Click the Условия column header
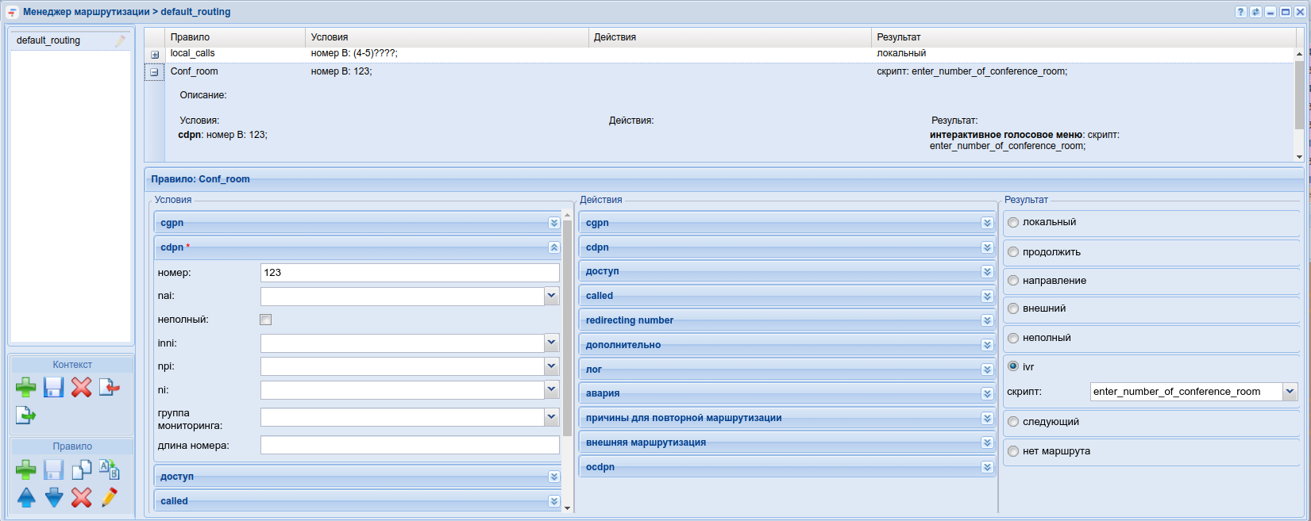The height and width of the screenshot is (521, 1311). (447, 37)
